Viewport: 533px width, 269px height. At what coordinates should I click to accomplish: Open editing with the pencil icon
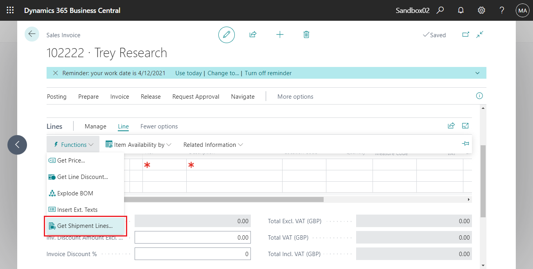point(226,34)
